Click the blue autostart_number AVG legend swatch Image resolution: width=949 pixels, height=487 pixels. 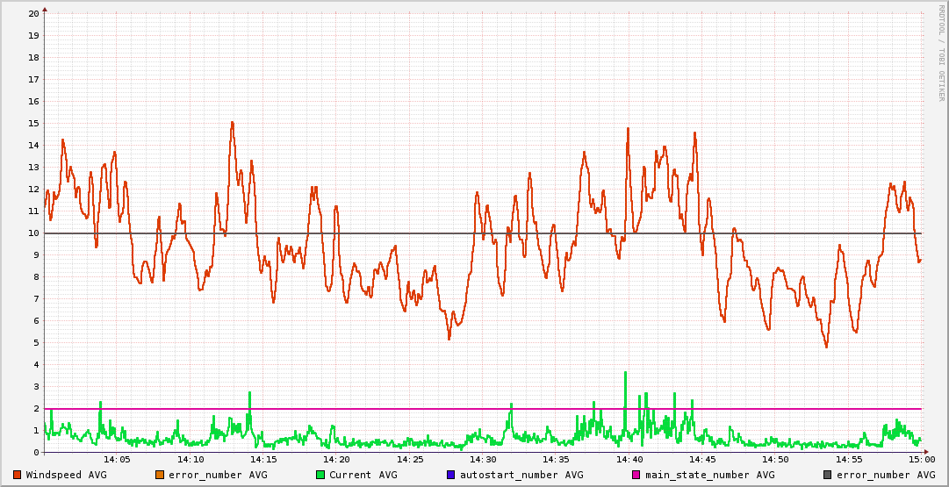(451, 475)
